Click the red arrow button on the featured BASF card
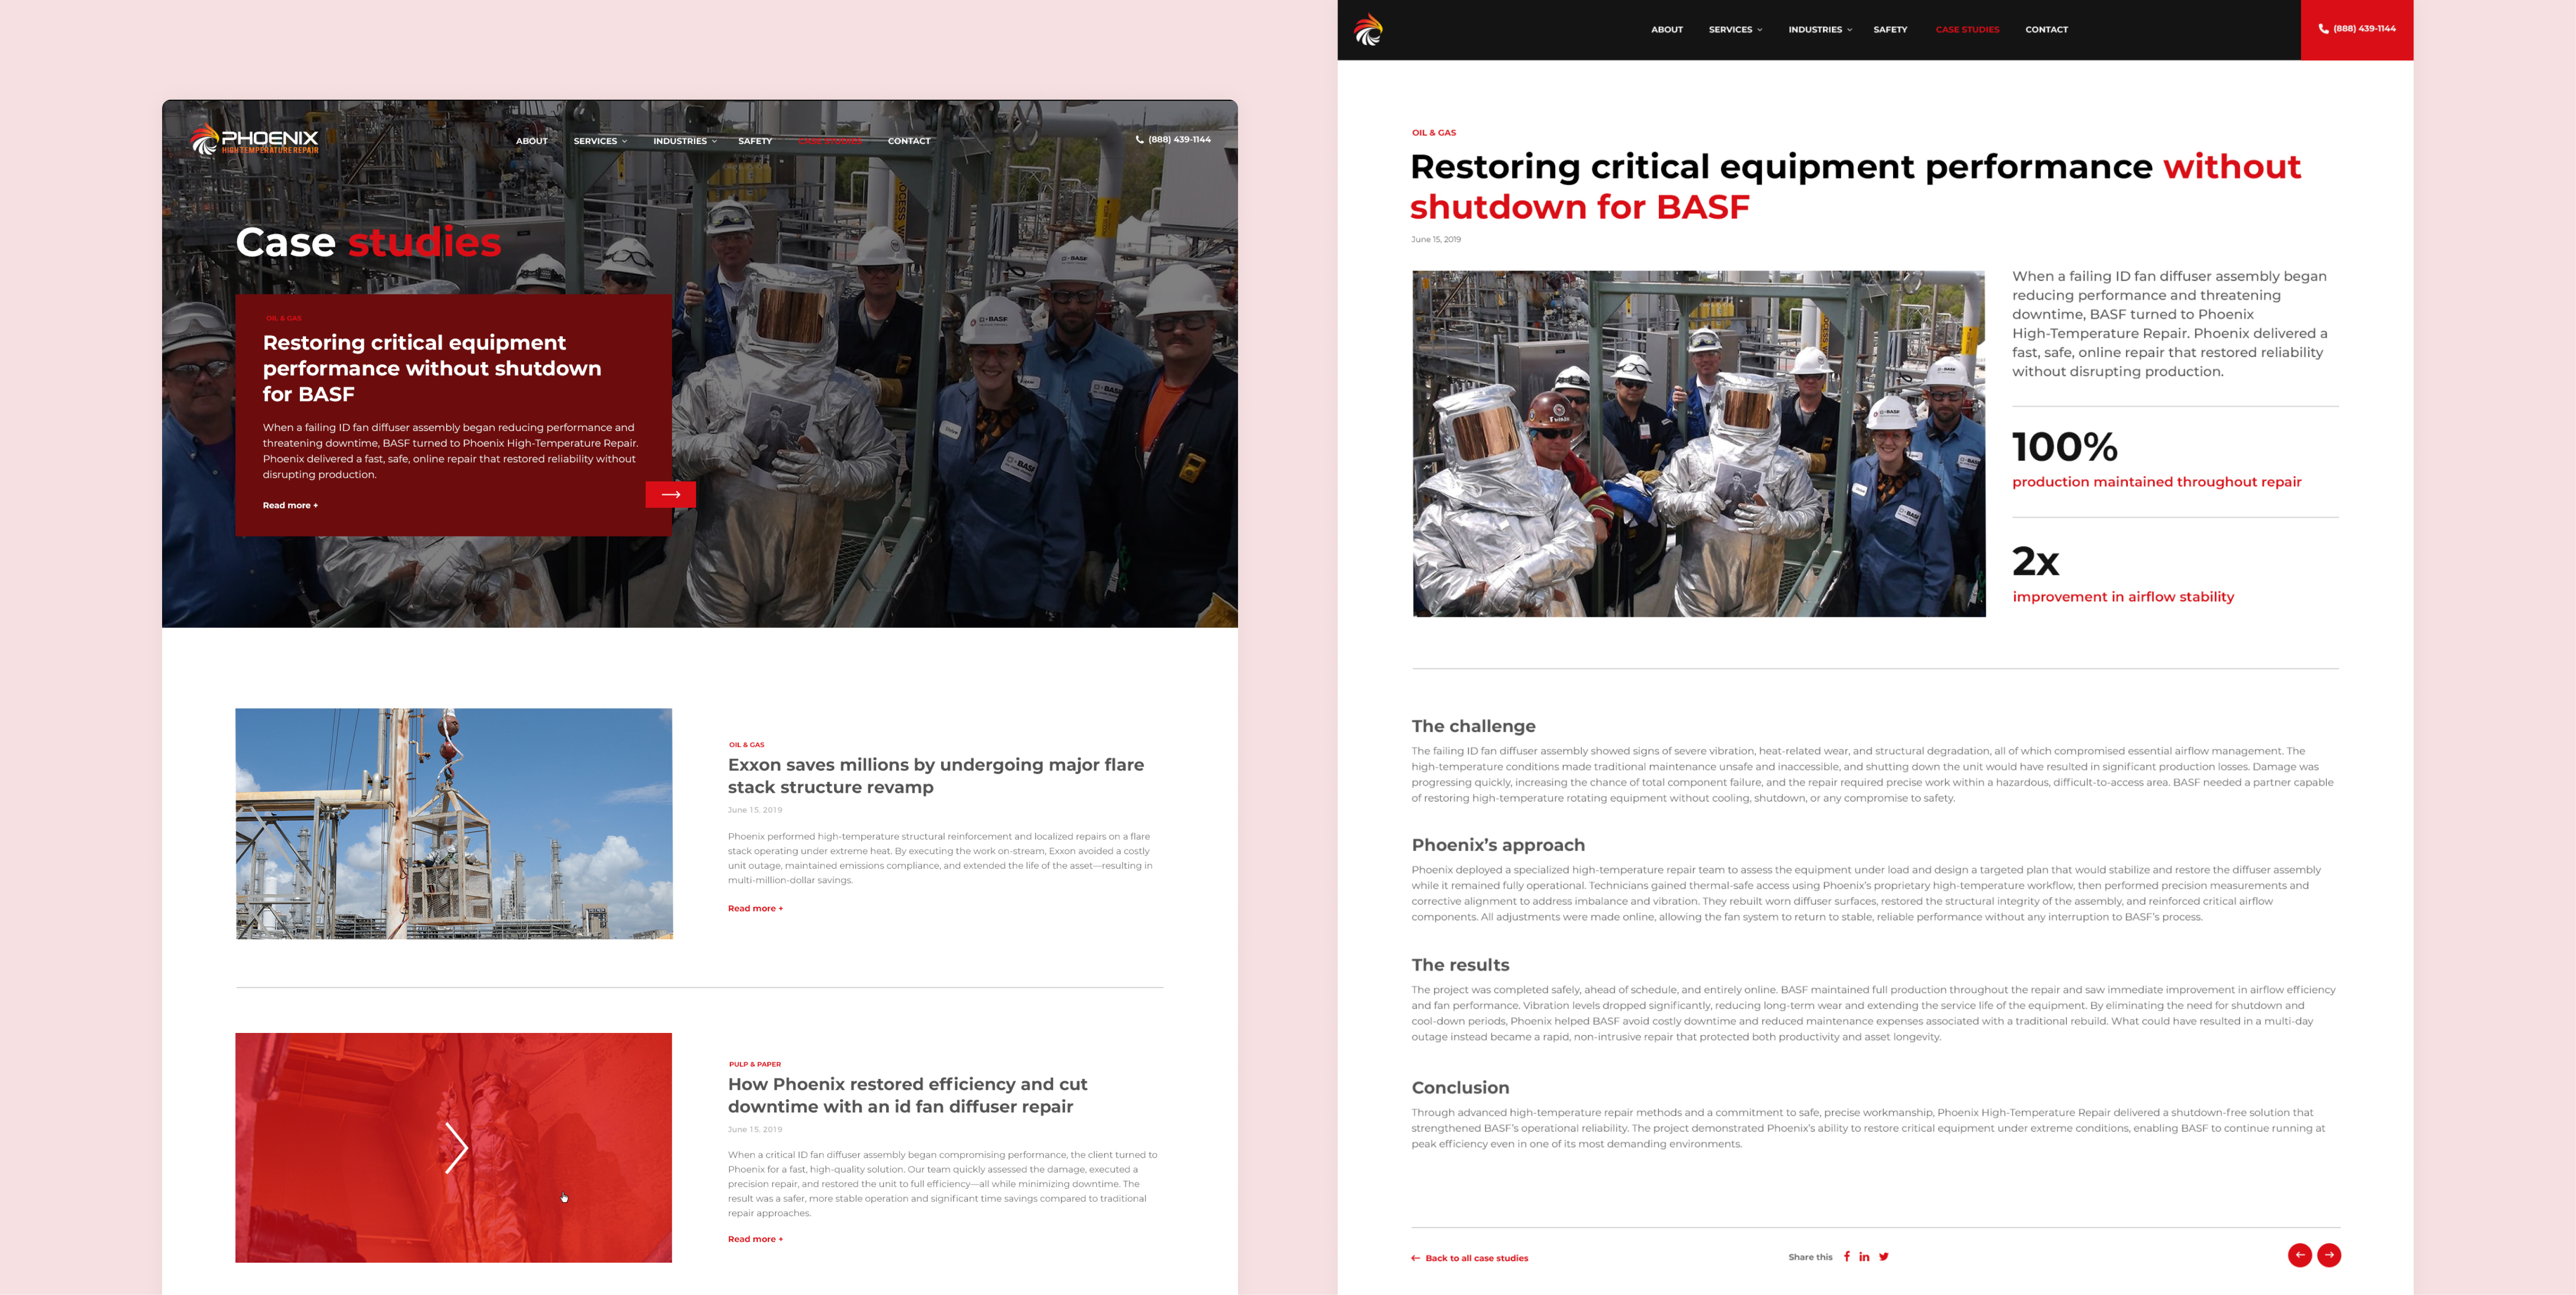Image resolution: width=2576 pixels, height=1295 pixels. point(670,494)
